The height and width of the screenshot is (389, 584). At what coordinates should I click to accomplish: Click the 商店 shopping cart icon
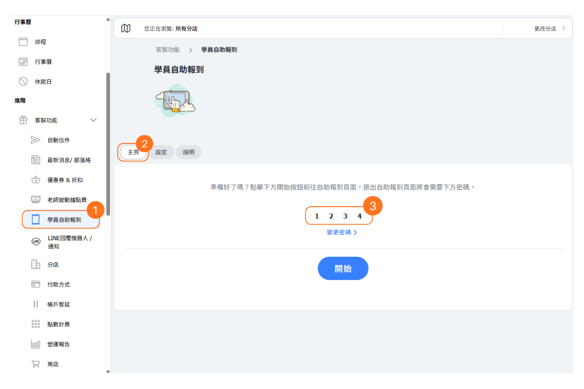(x=36, y=364)
